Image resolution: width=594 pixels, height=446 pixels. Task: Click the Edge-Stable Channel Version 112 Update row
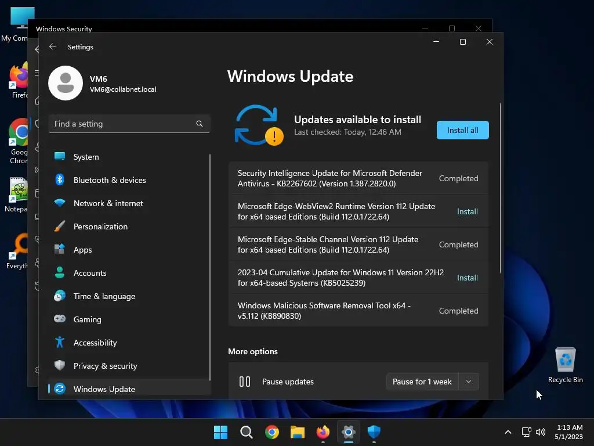[358, 244]
